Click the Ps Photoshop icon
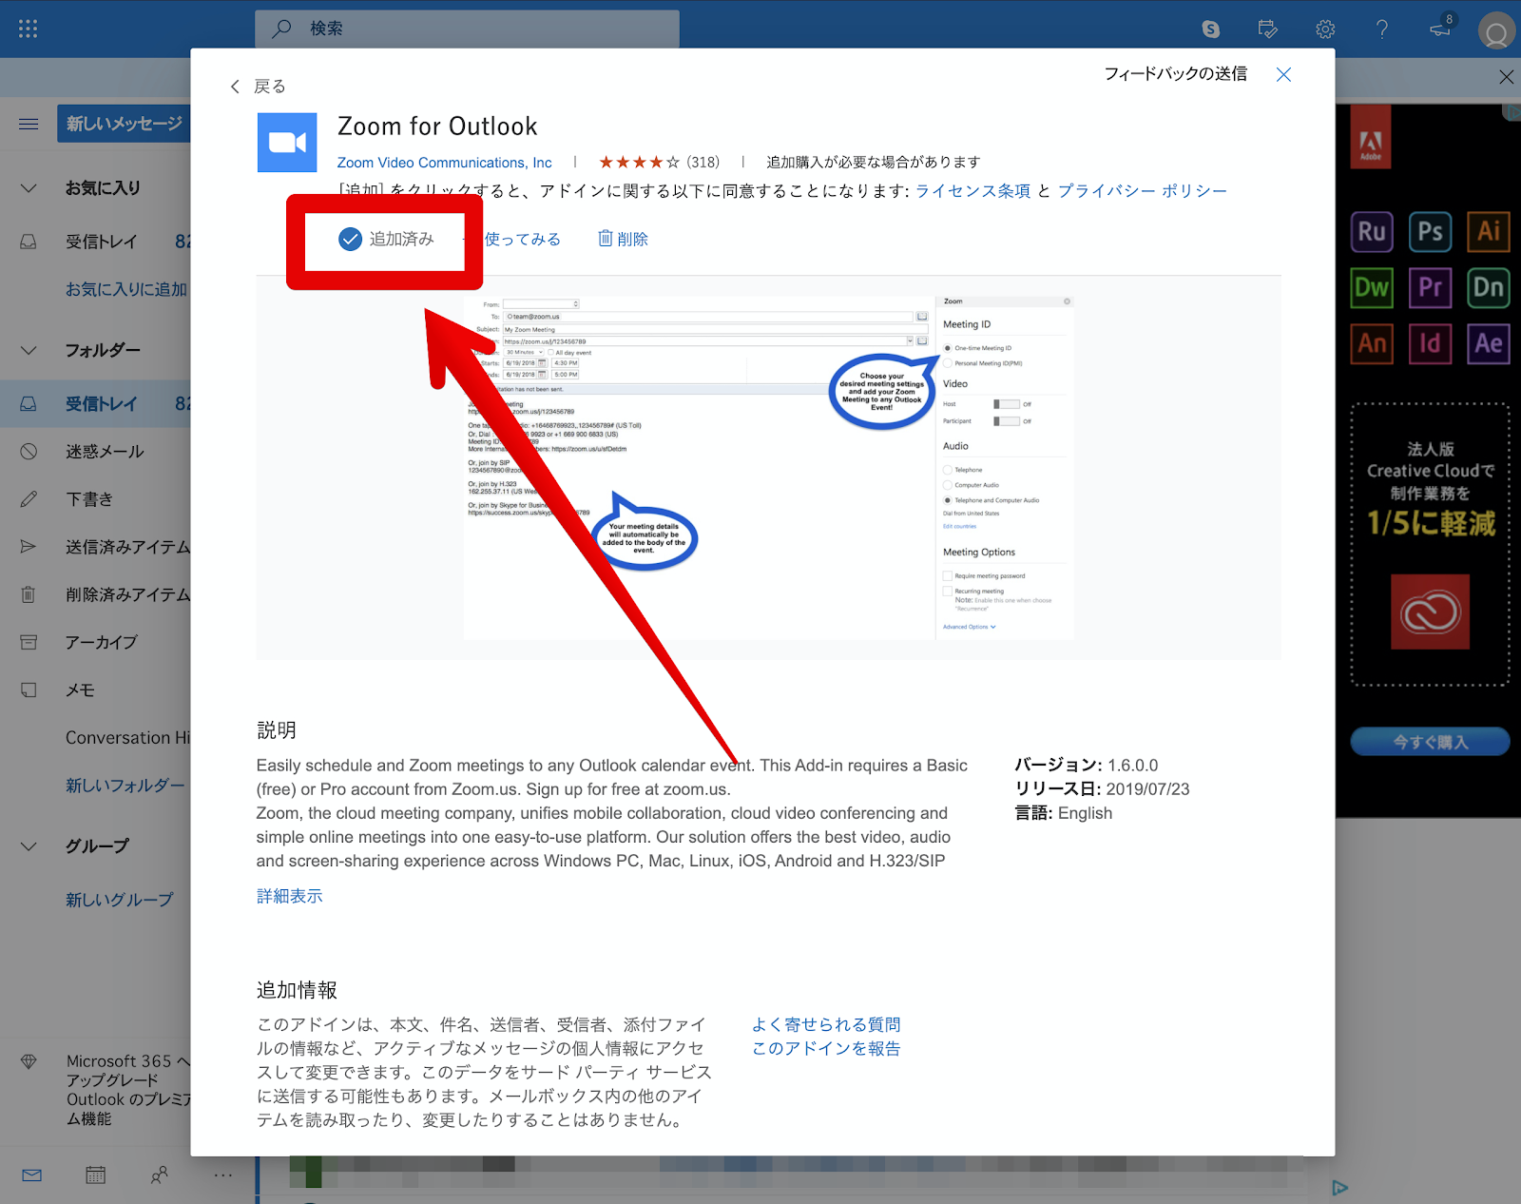 1430,232
